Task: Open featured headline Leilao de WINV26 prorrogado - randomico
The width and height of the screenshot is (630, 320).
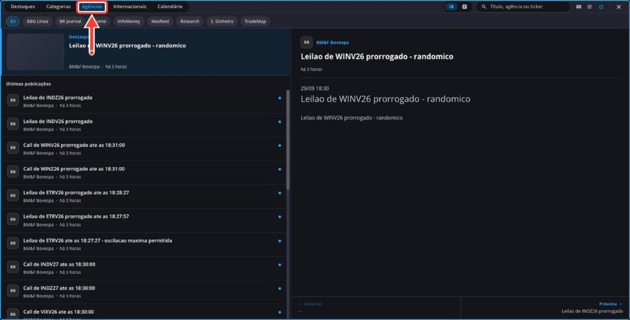Action: tap(127, 45)
